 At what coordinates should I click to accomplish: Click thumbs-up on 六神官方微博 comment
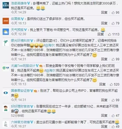(x=113, y=126)
